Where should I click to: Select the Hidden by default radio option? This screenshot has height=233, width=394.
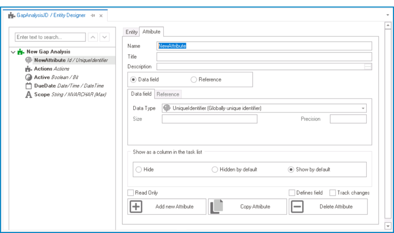pyautogui.click(x=215, y=170)
